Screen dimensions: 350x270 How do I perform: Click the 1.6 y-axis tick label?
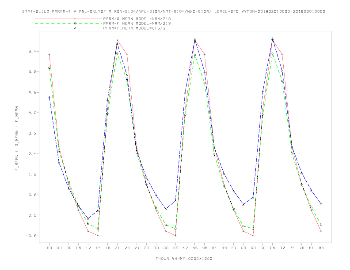32,174
